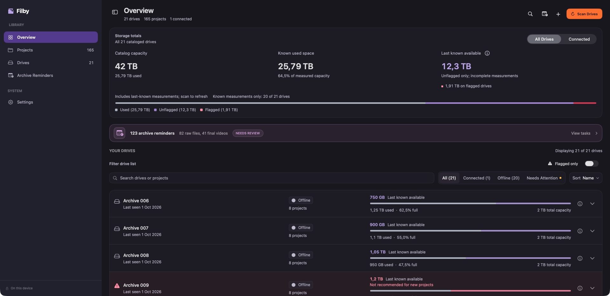Open Archive Reminders in the sidebar
610x296 pixels.
[x=51, y=75]
